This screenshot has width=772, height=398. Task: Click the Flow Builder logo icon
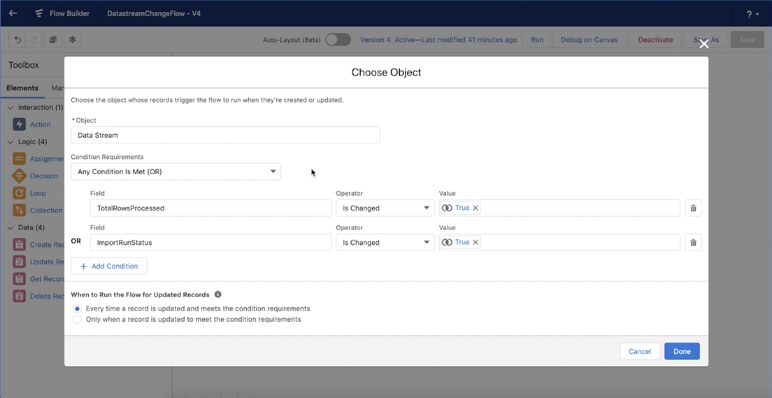[39, 13]
